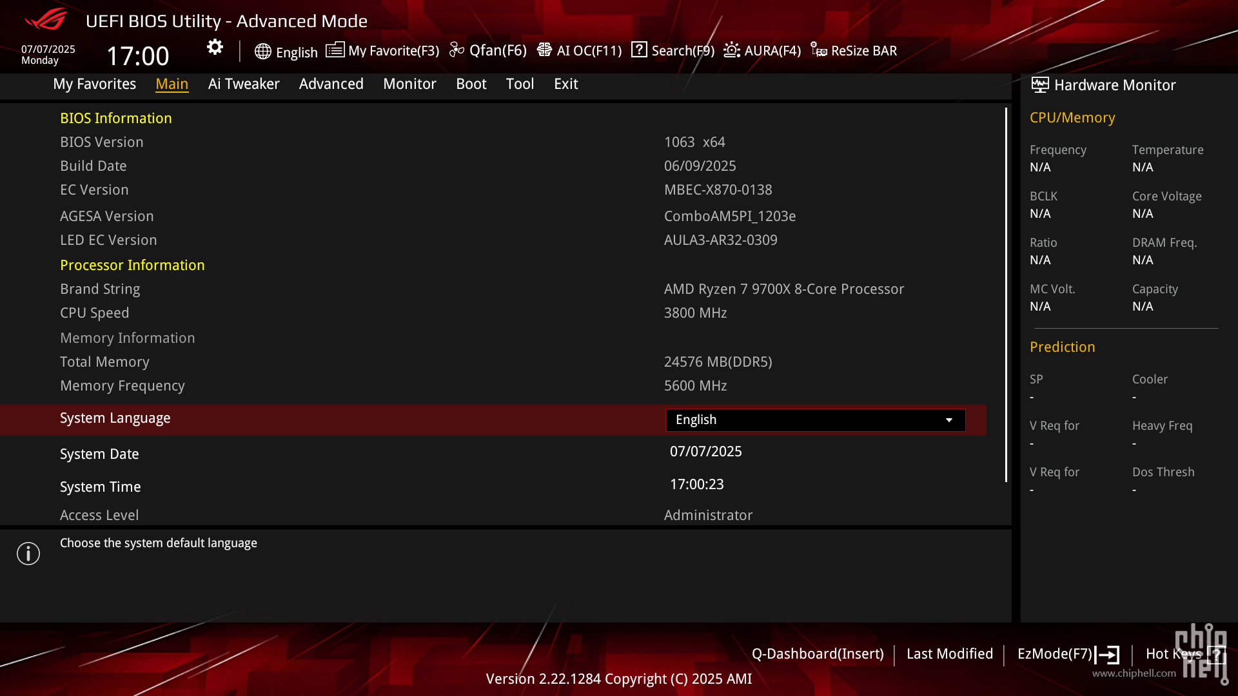Toggle ReSize BAR option
The image size is (1238, 696).
[x=854, y=50]
